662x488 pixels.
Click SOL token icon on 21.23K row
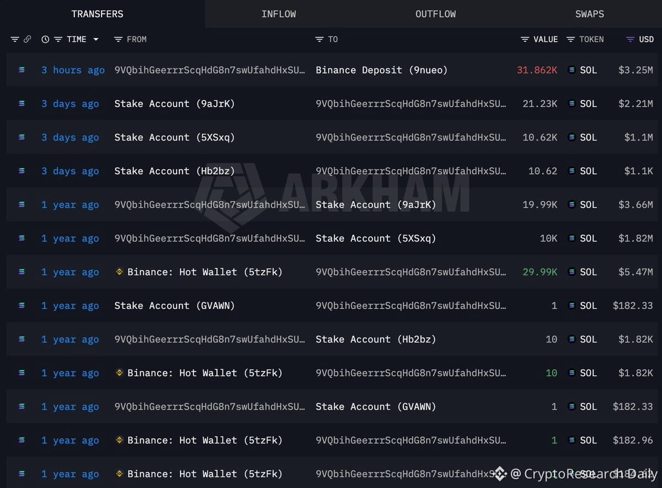click(572, 104)
